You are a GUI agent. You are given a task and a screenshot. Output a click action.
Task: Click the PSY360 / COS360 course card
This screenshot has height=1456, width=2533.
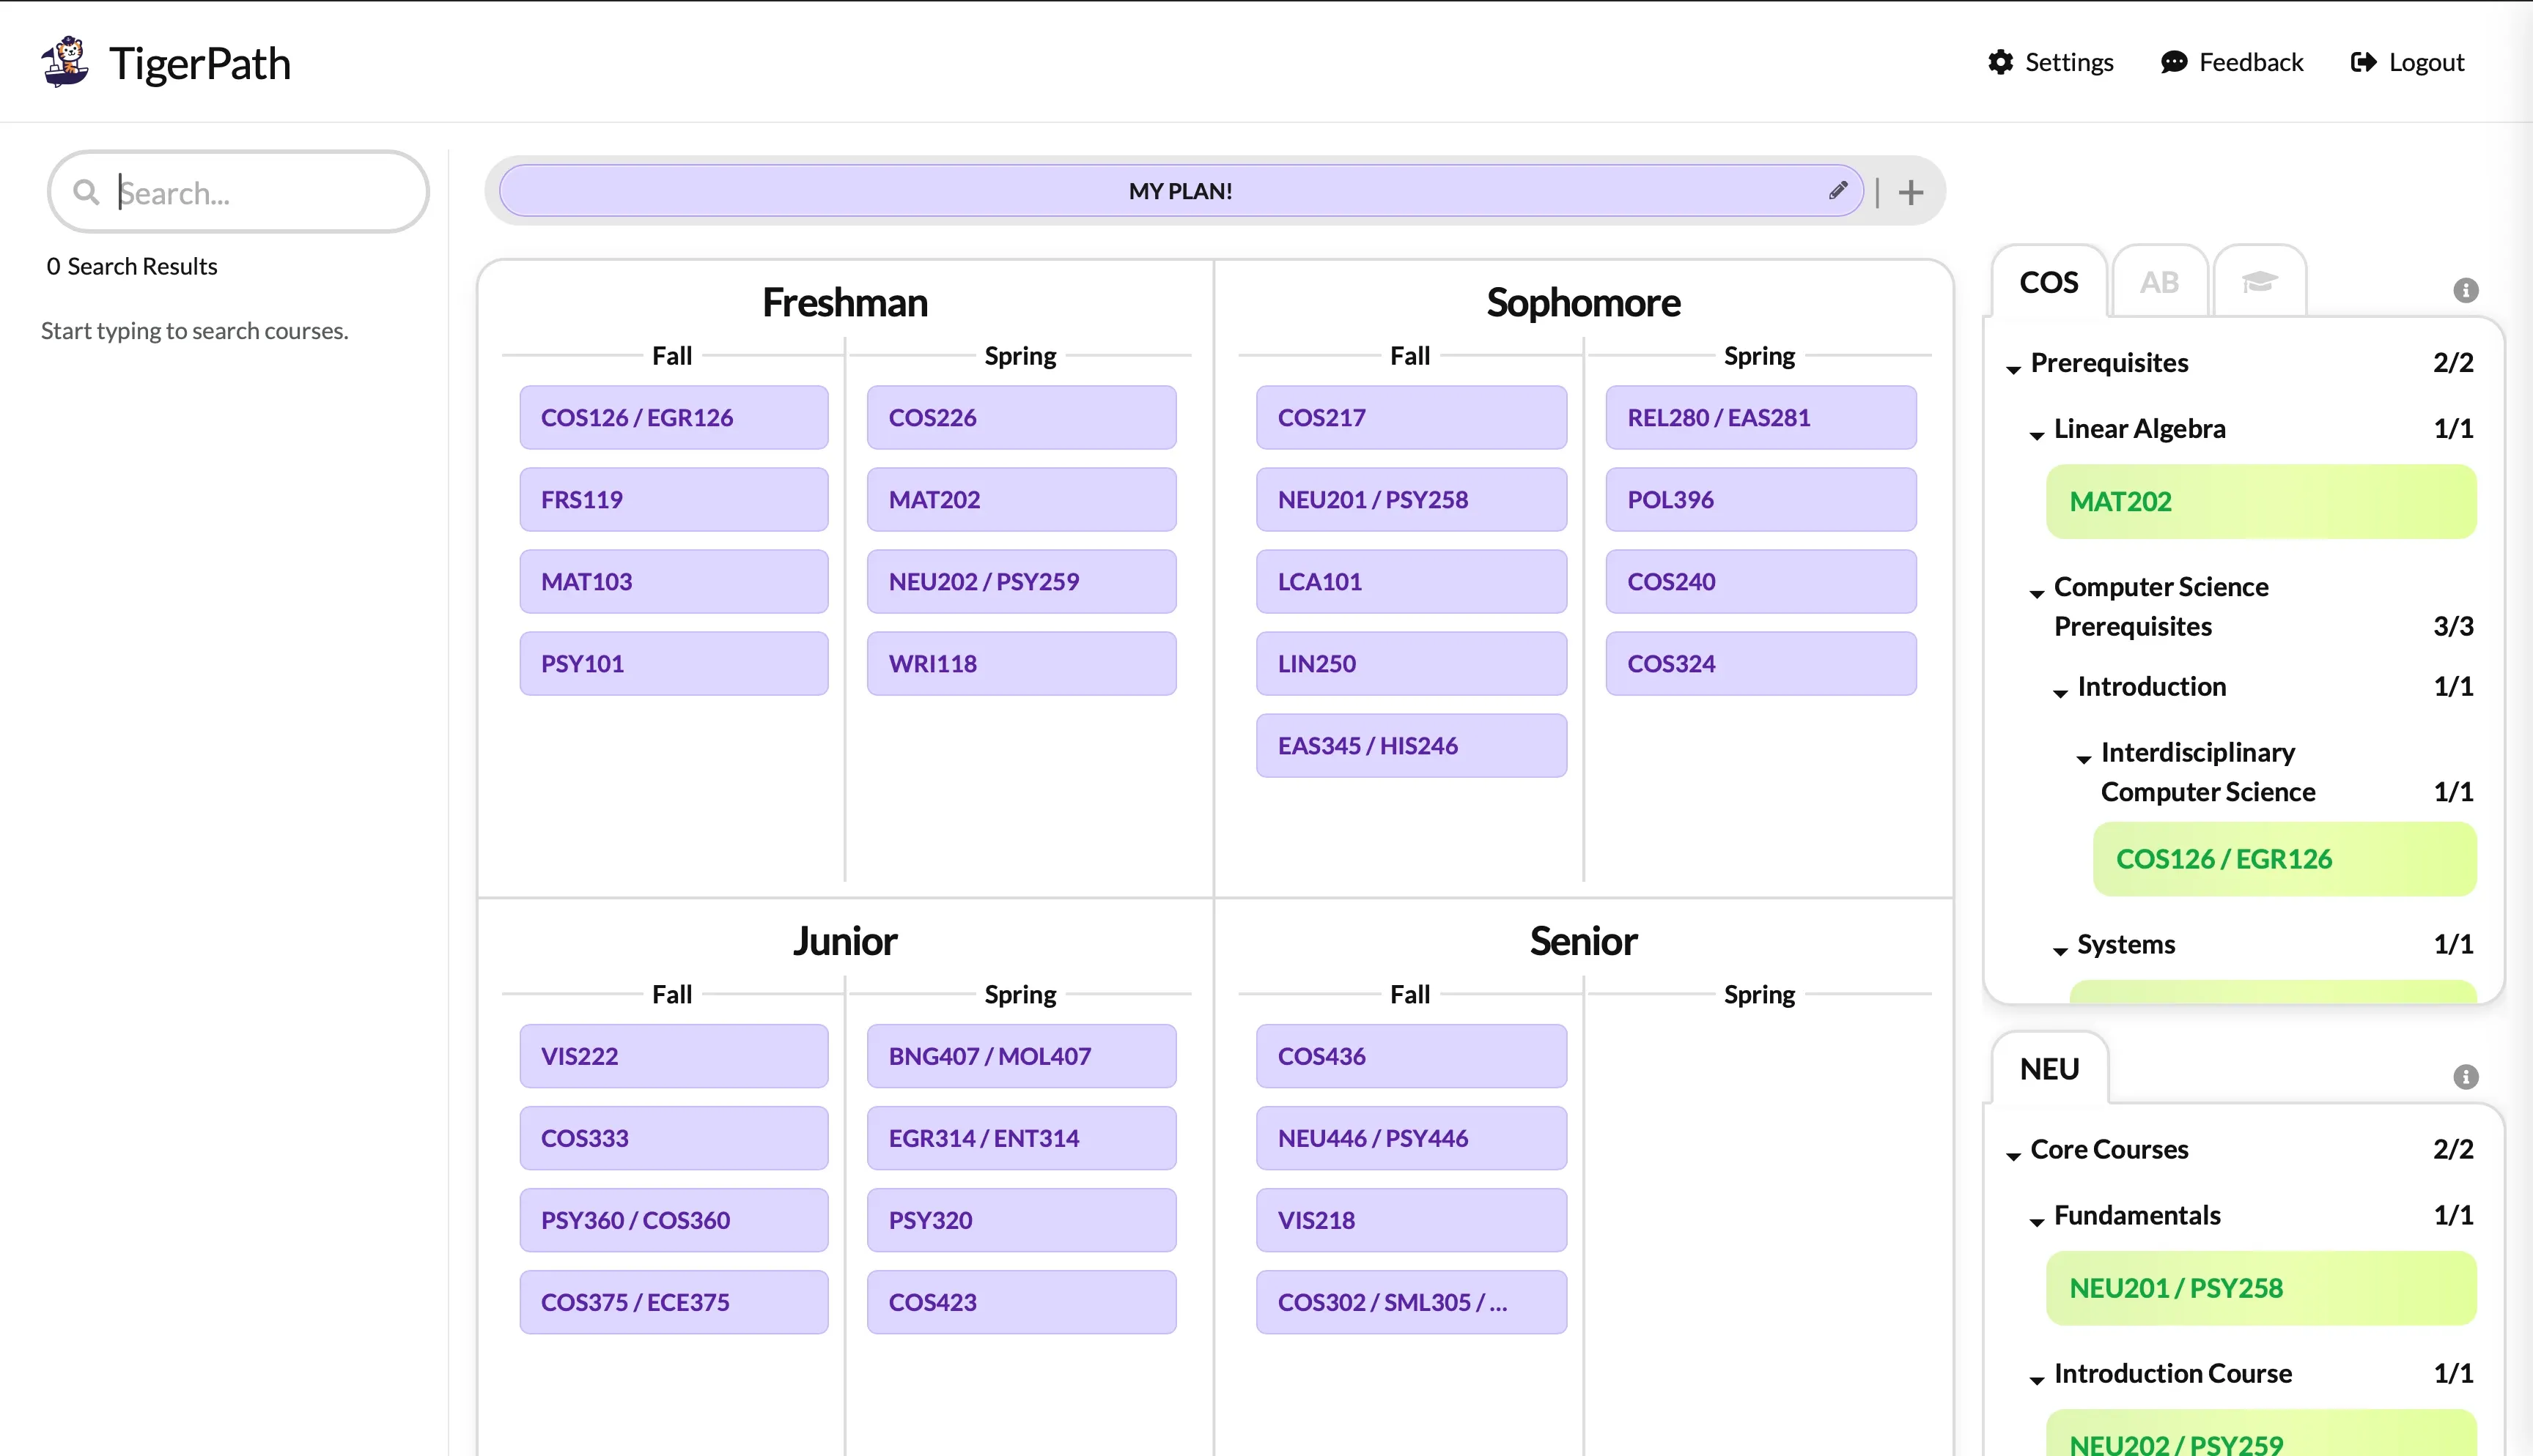(x=674, y=1220)
